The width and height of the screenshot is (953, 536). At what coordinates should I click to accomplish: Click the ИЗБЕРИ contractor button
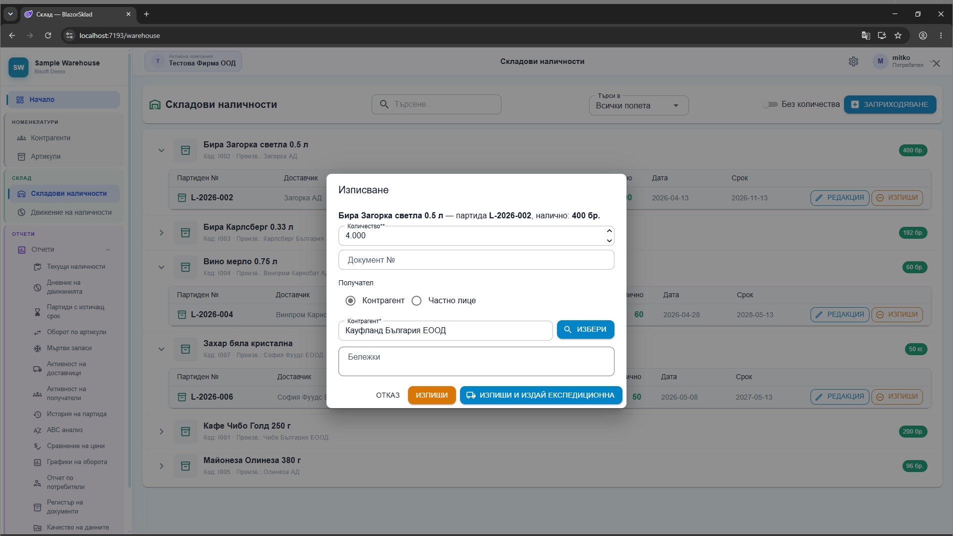pos(585,330)
